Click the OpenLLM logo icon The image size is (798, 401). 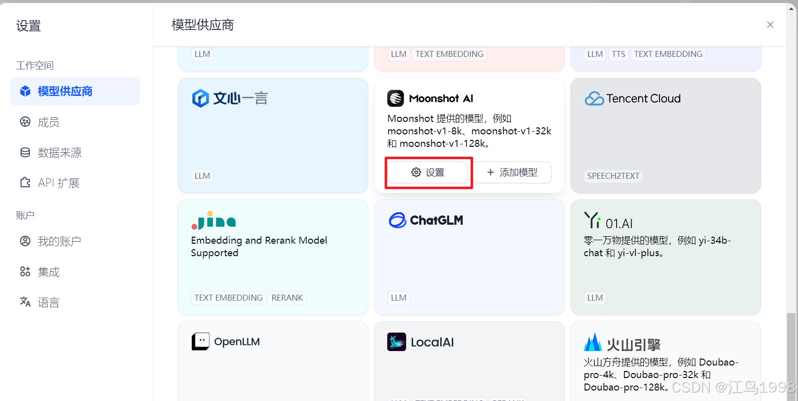pos(200,342)
